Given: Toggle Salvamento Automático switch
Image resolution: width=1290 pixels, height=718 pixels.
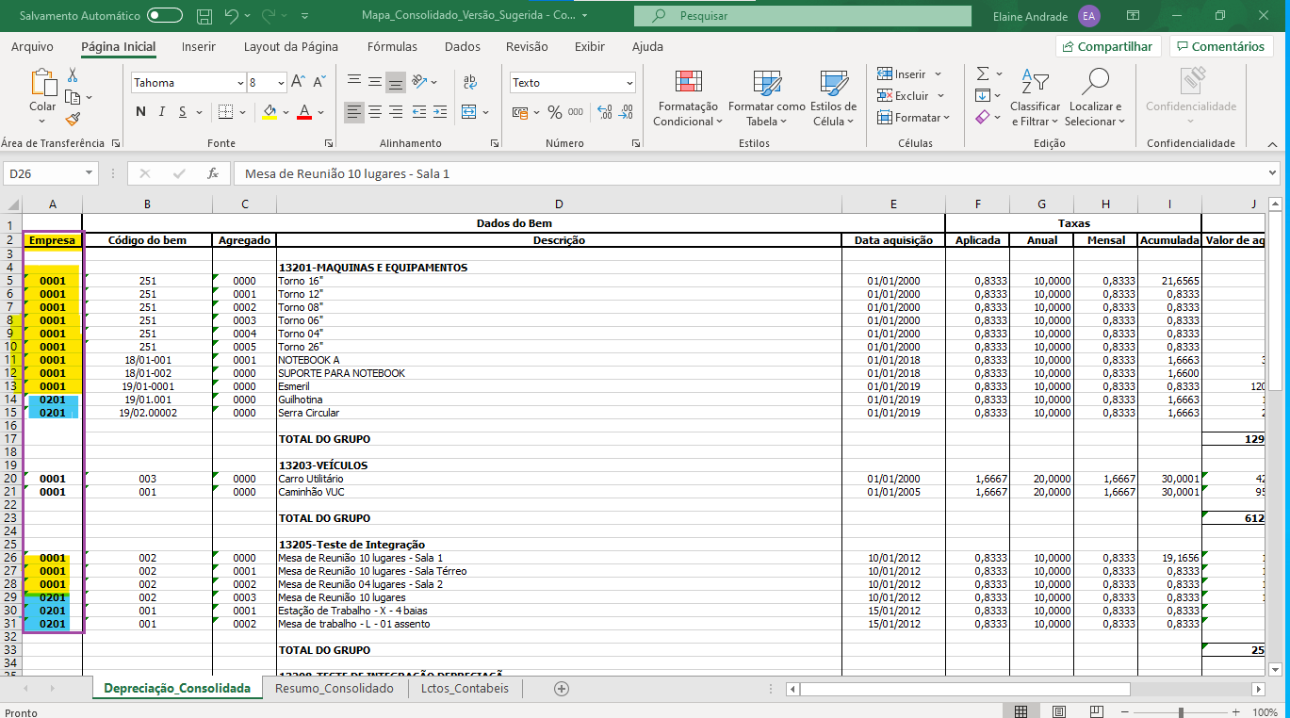Looking at the screenshot, I should click(x=165, y=16).
